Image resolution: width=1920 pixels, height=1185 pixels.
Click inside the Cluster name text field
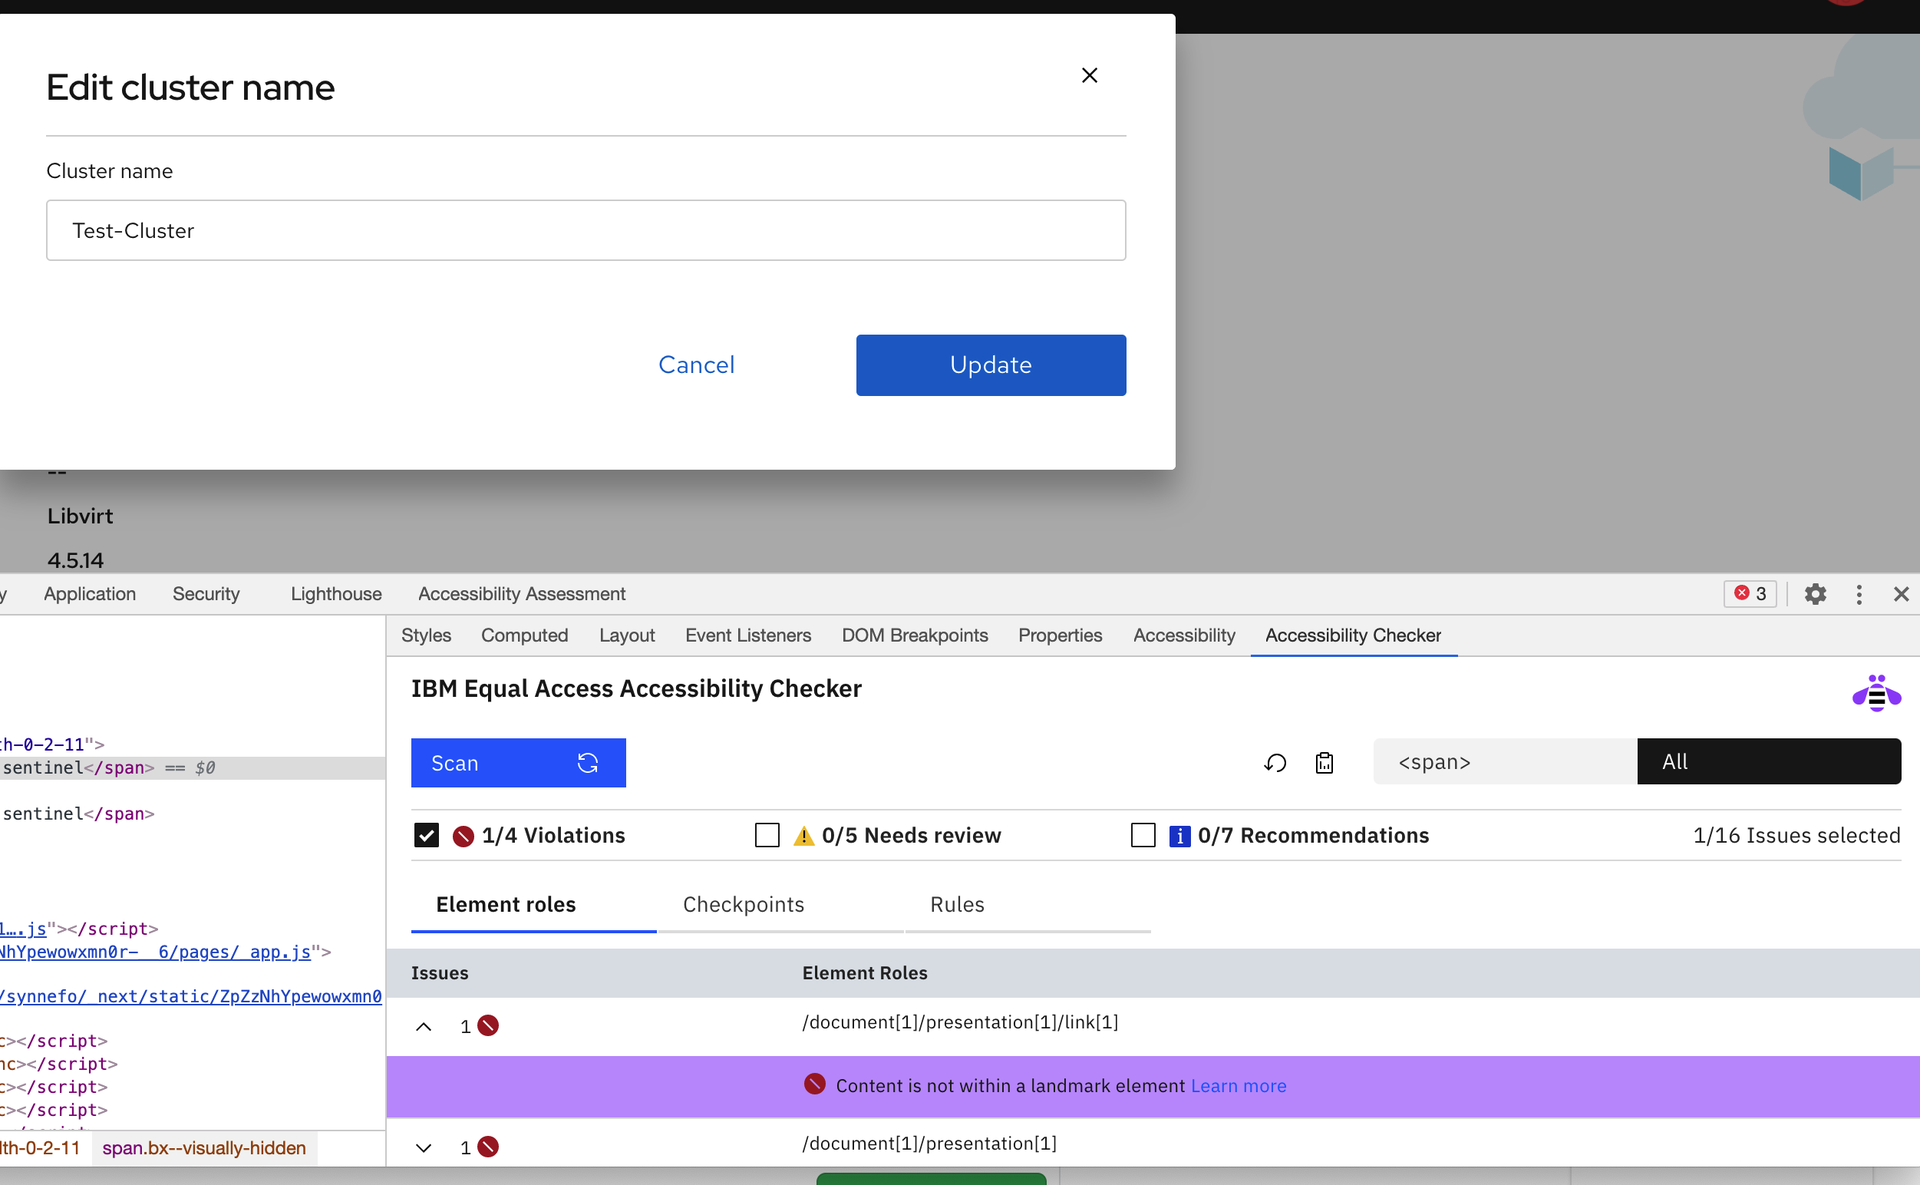click(x=586, y=230)
